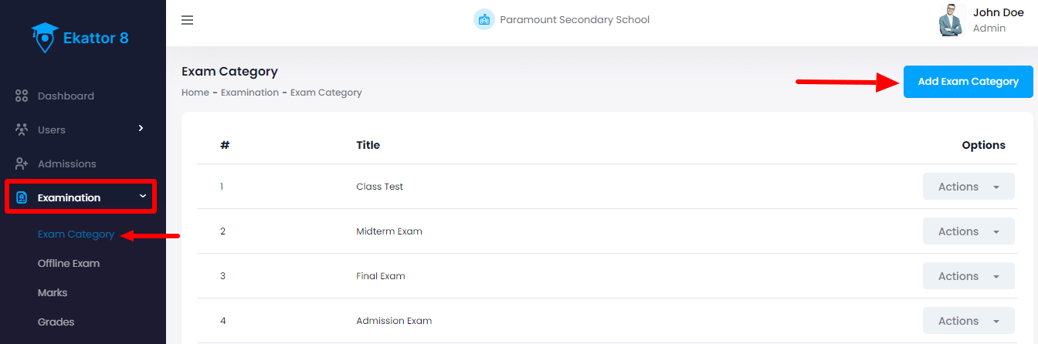Click the Add Exam Category button
Viewport: 1038px width, 344px height.
(968, 82)
